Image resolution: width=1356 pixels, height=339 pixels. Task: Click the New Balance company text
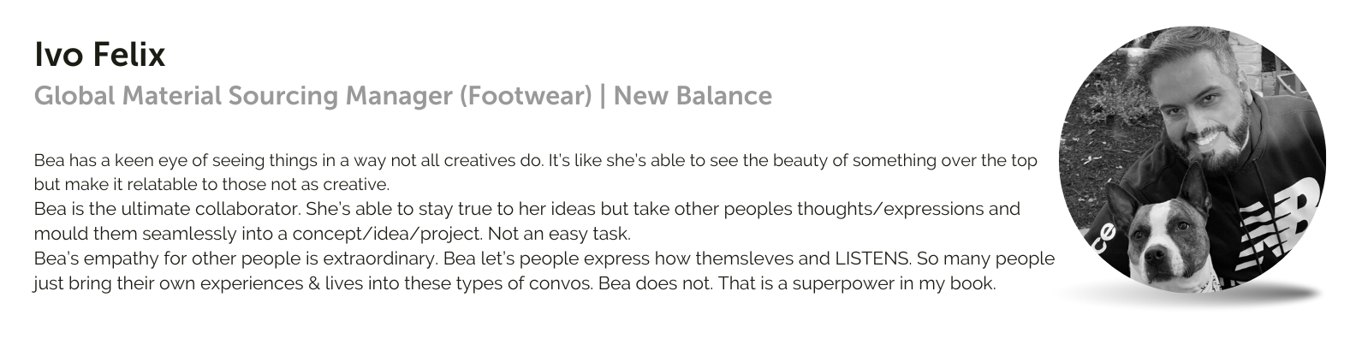tap(693, 95)
